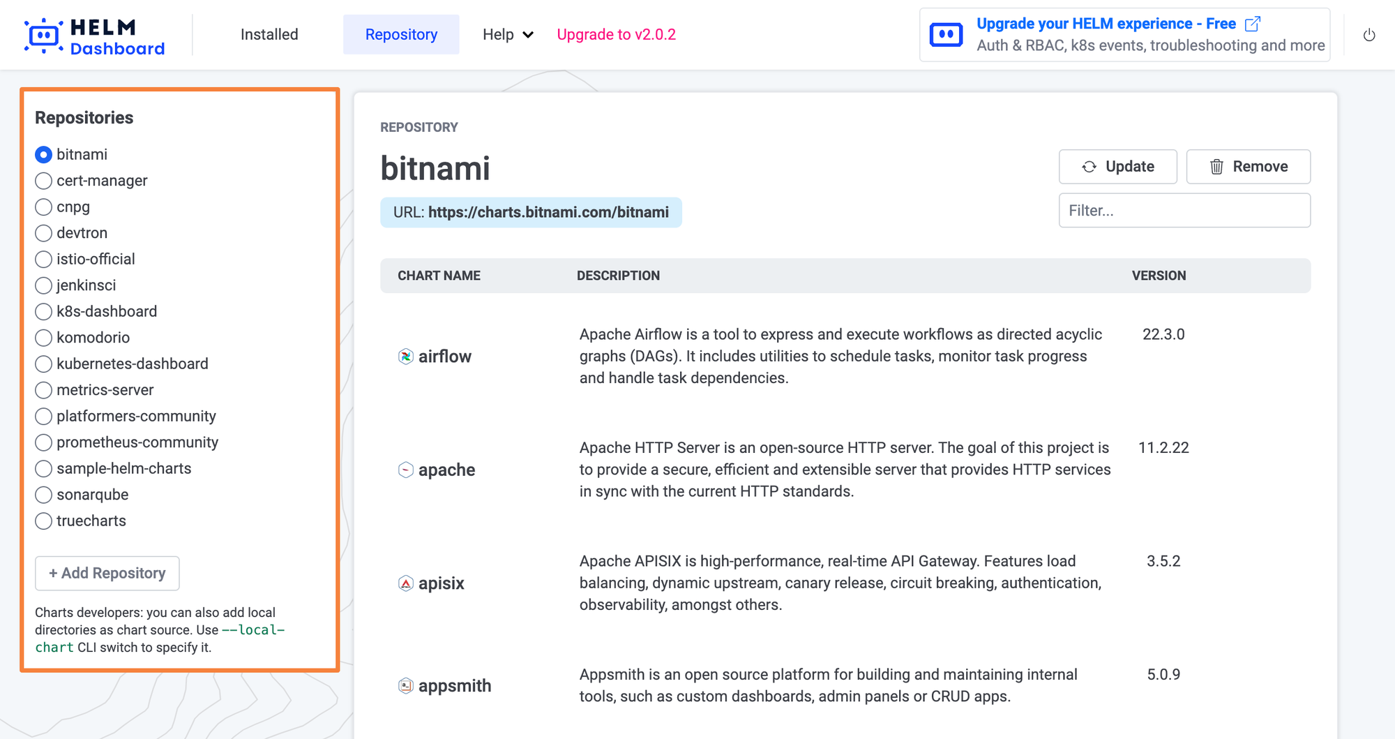Screen dimensions: 1395x739
Task: Click appsmith version 5.0.9
Action: [x=1163, y=675]
